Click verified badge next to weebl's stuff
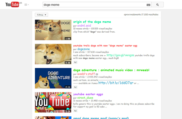This screenshot has height=119, width=182. (x=97, y=74)
